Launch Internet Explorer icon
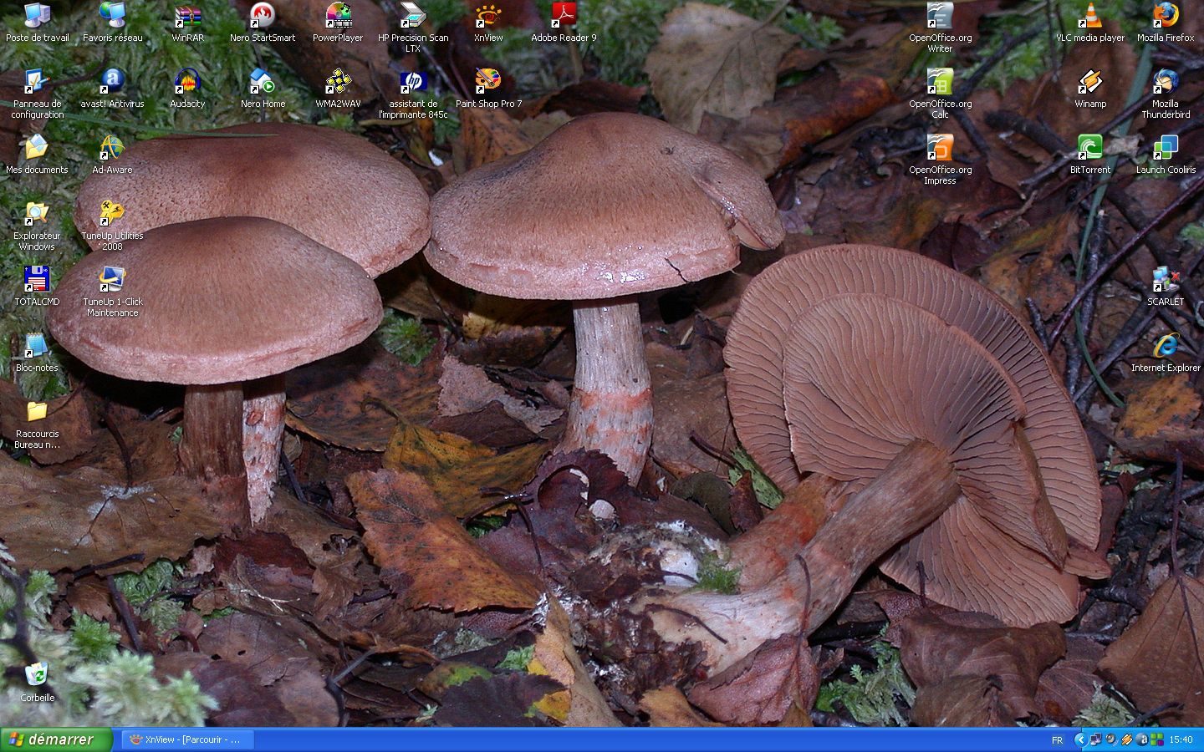 click(x=1166, y=353)
